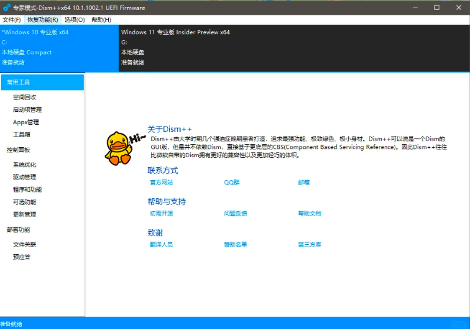Screen dimensions: 470x329
Task: Open 程序和功能 in the sidebar
Action: coord(27,190)
